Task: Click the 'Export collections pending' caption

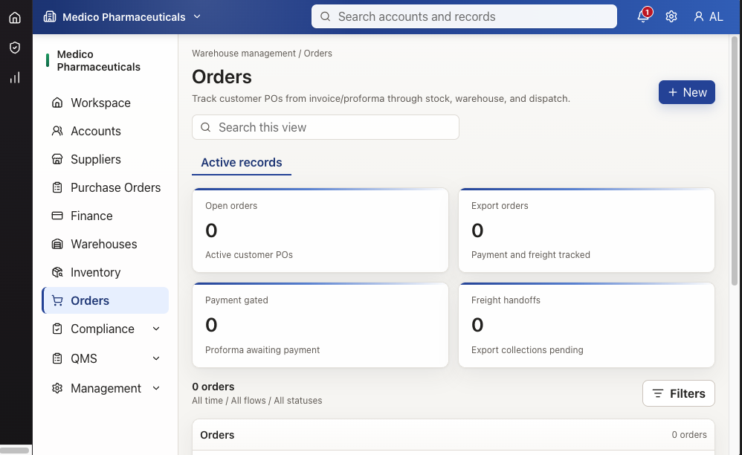Action: point(527,350)
